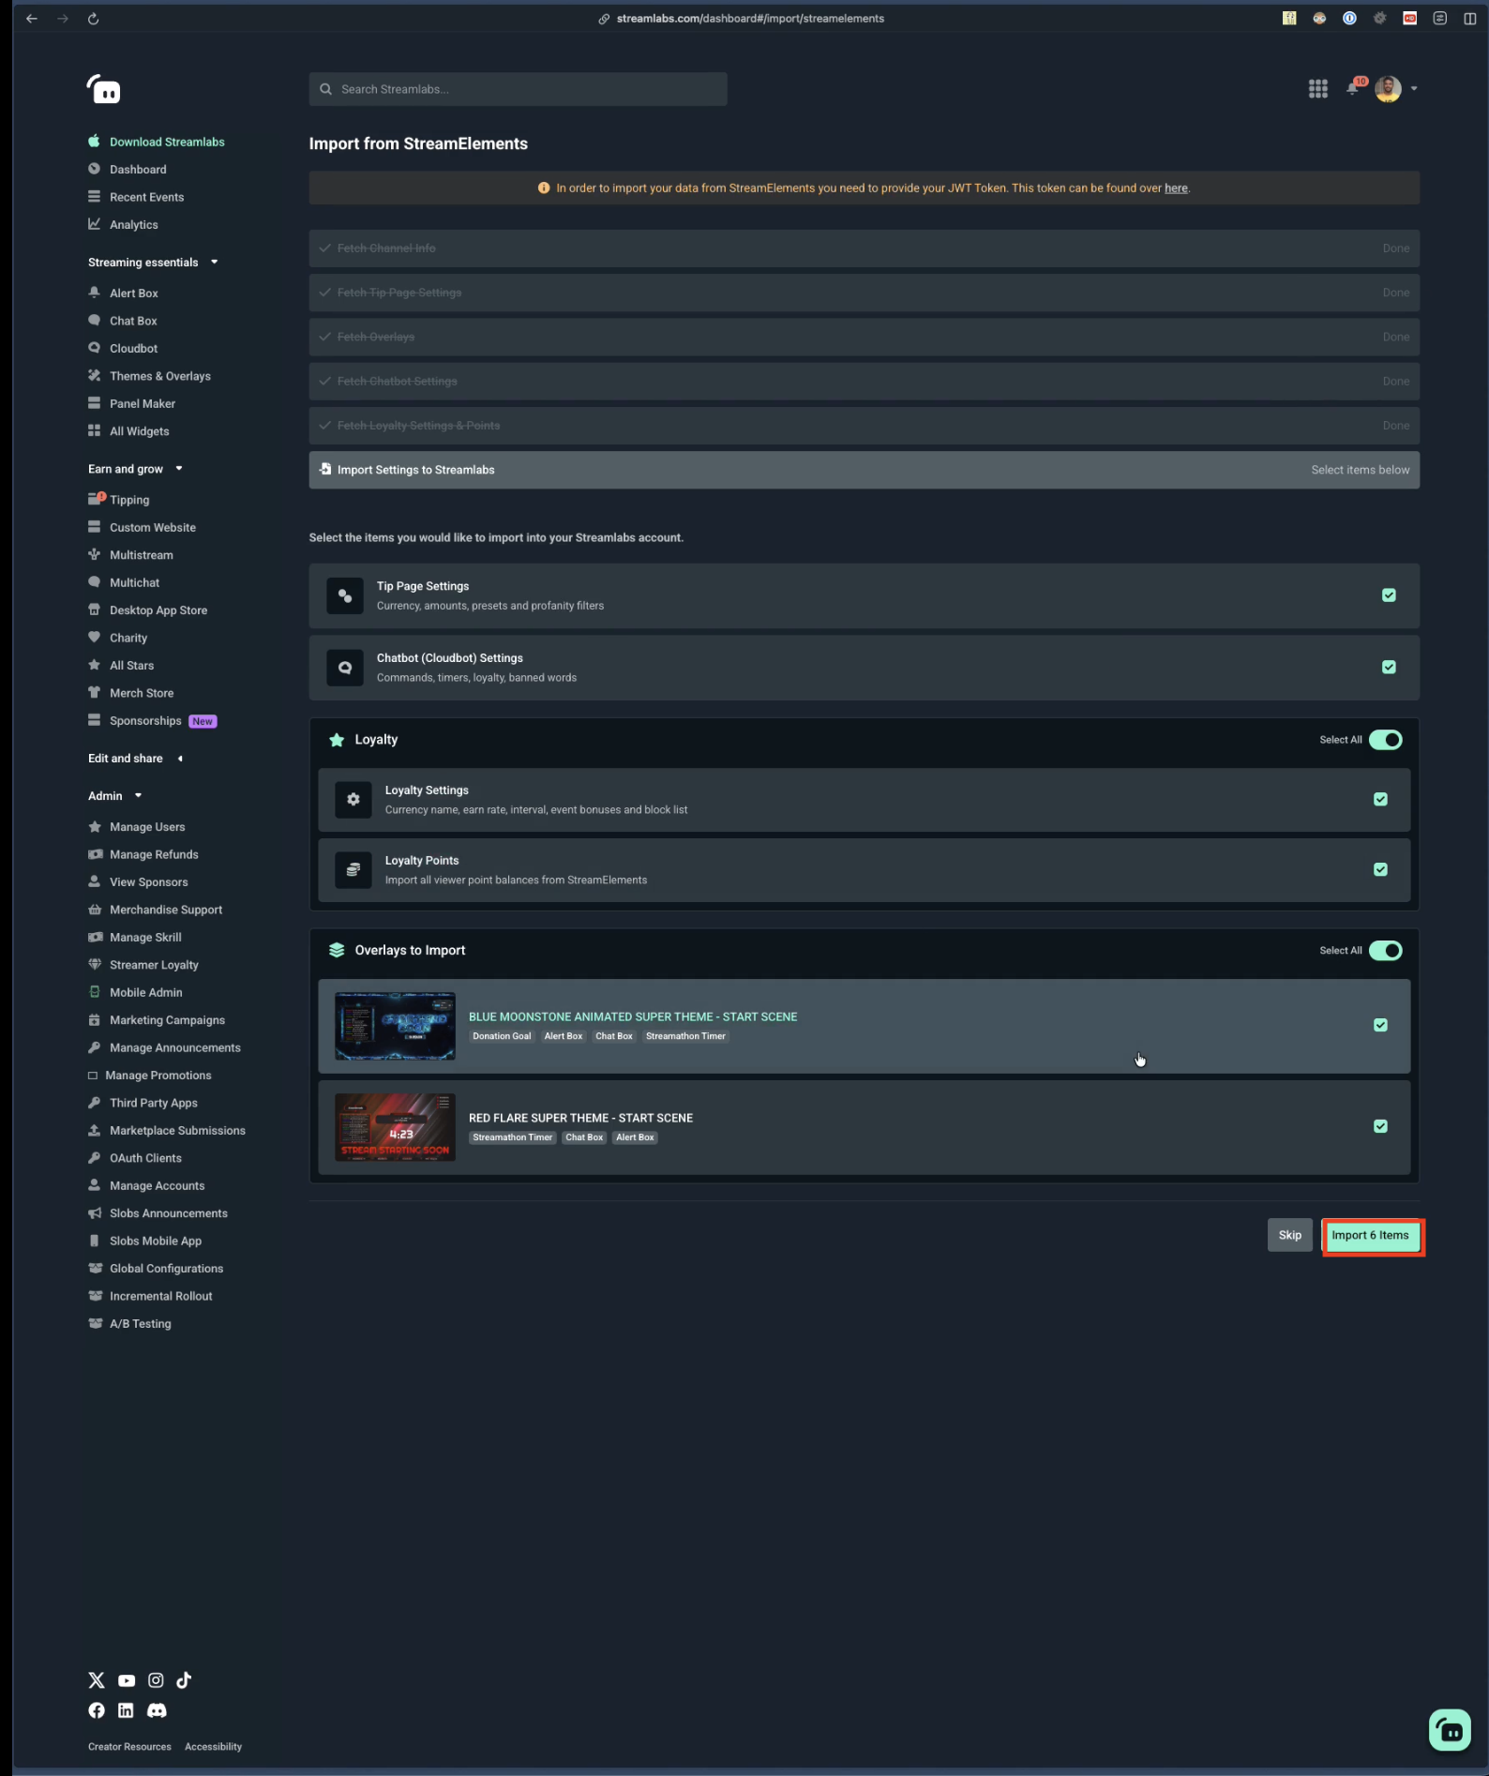Reload the page in browser
Image resolution: width=1489 pixels, height=1776 pixels.
[x=93, y=19]
